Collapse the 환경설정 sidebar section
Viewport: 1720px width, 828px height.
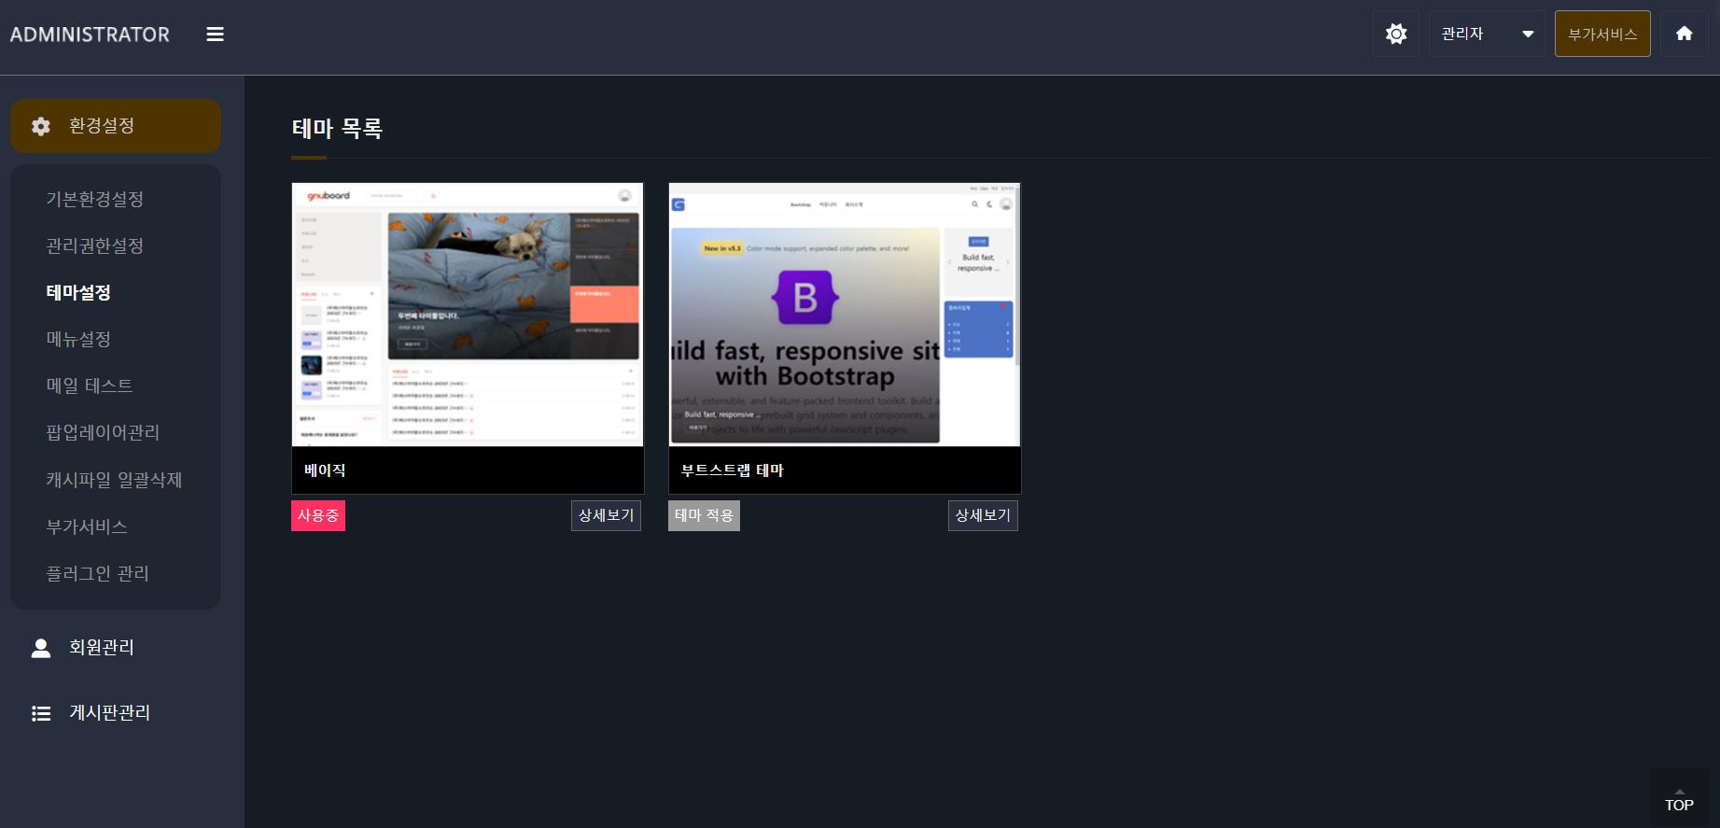(116, 126)
